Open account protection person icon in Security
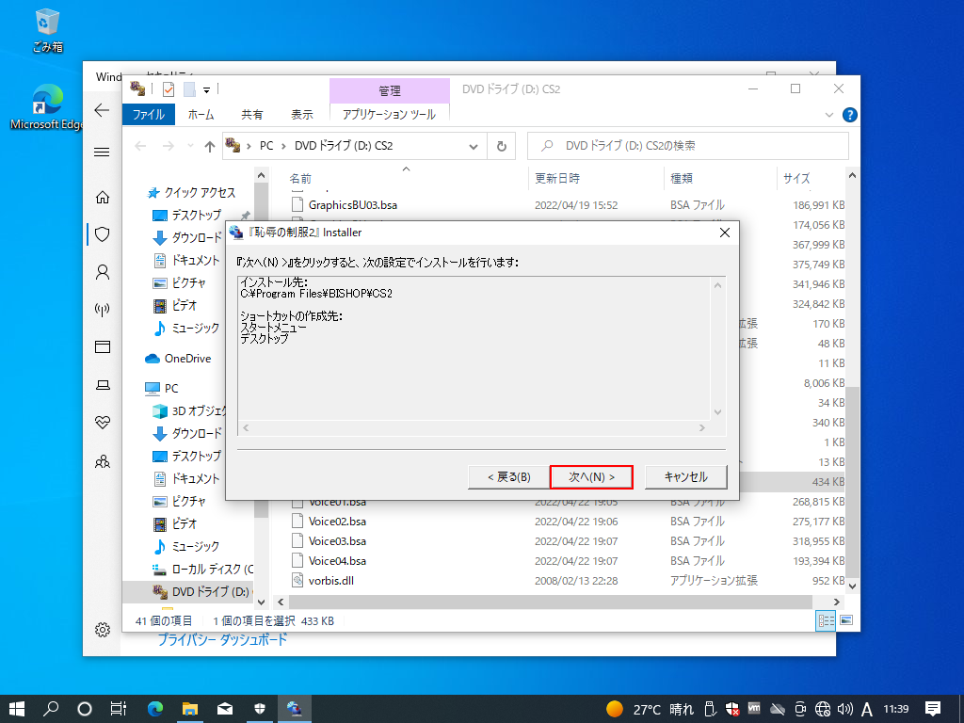The width and height of the screenshot is (964, 723). [102, 272]
